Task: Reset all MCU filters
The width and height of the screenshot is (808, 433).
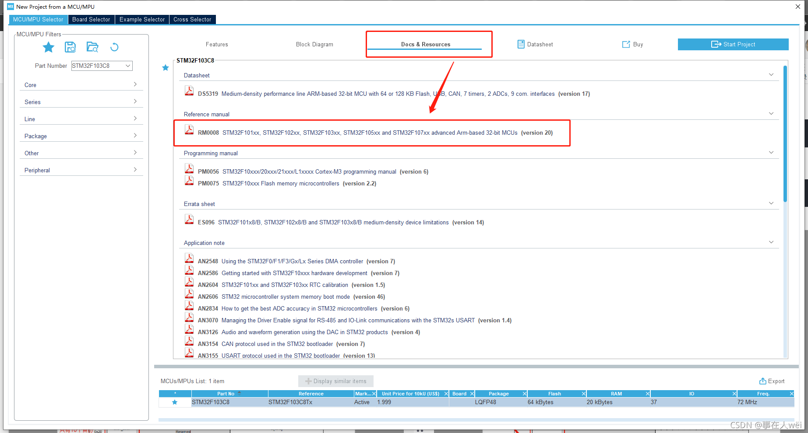Action: point(114,47)
